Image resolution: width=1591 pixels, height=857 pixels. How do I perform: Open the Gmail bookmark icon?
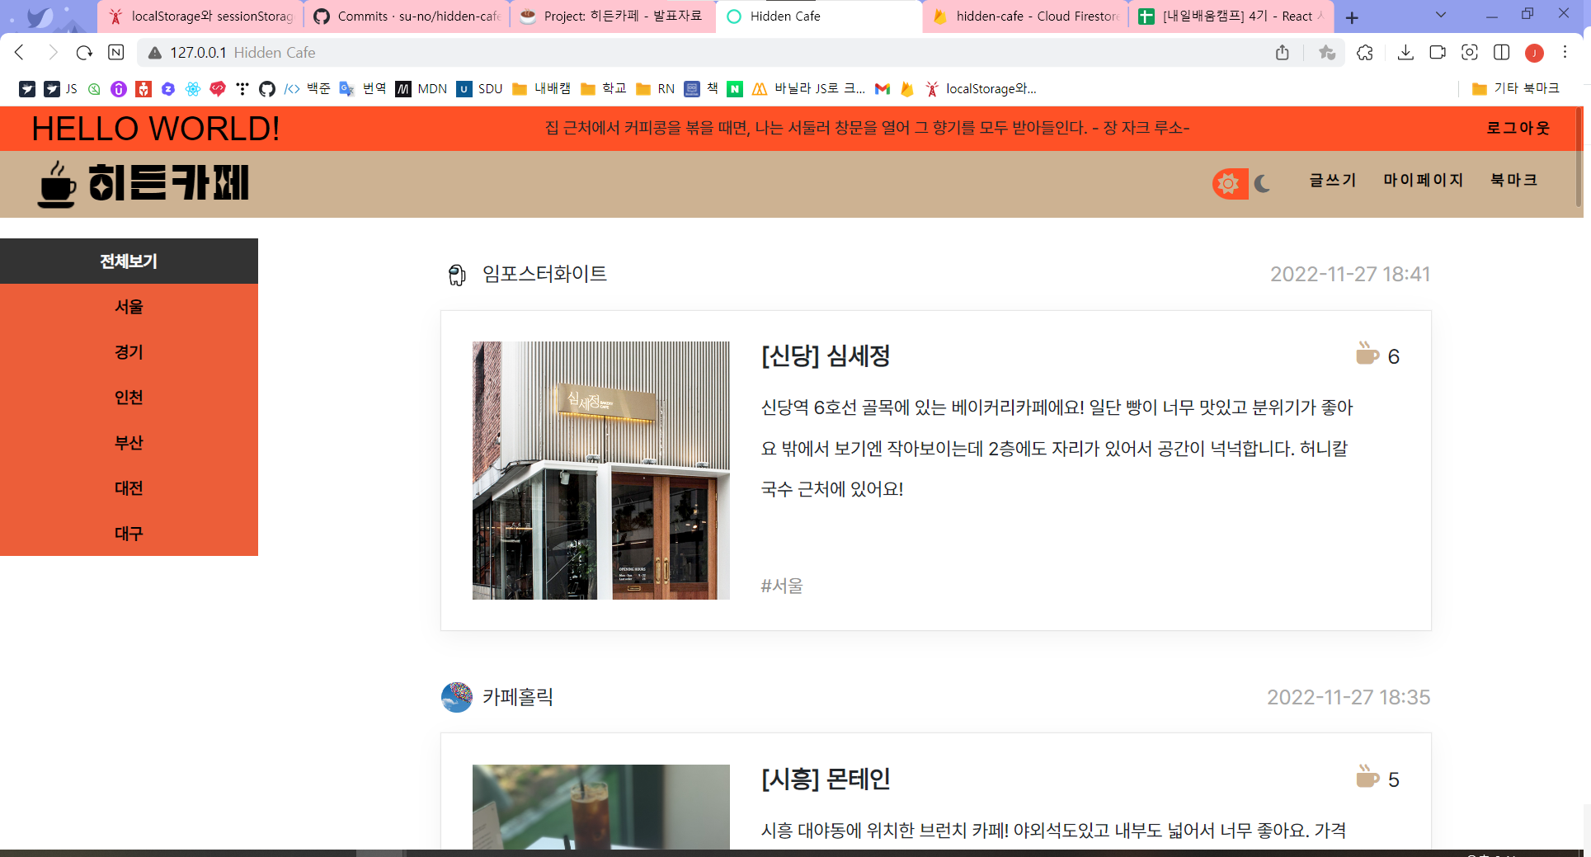(883, 89)
